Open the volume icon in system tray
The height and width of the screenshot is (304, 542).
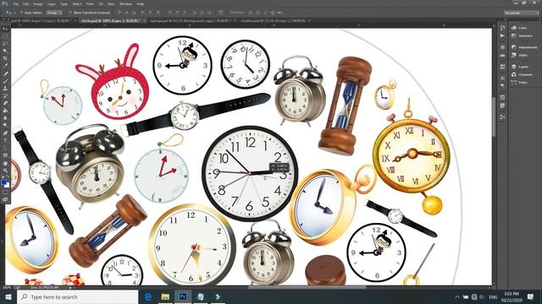click(482, 296)
